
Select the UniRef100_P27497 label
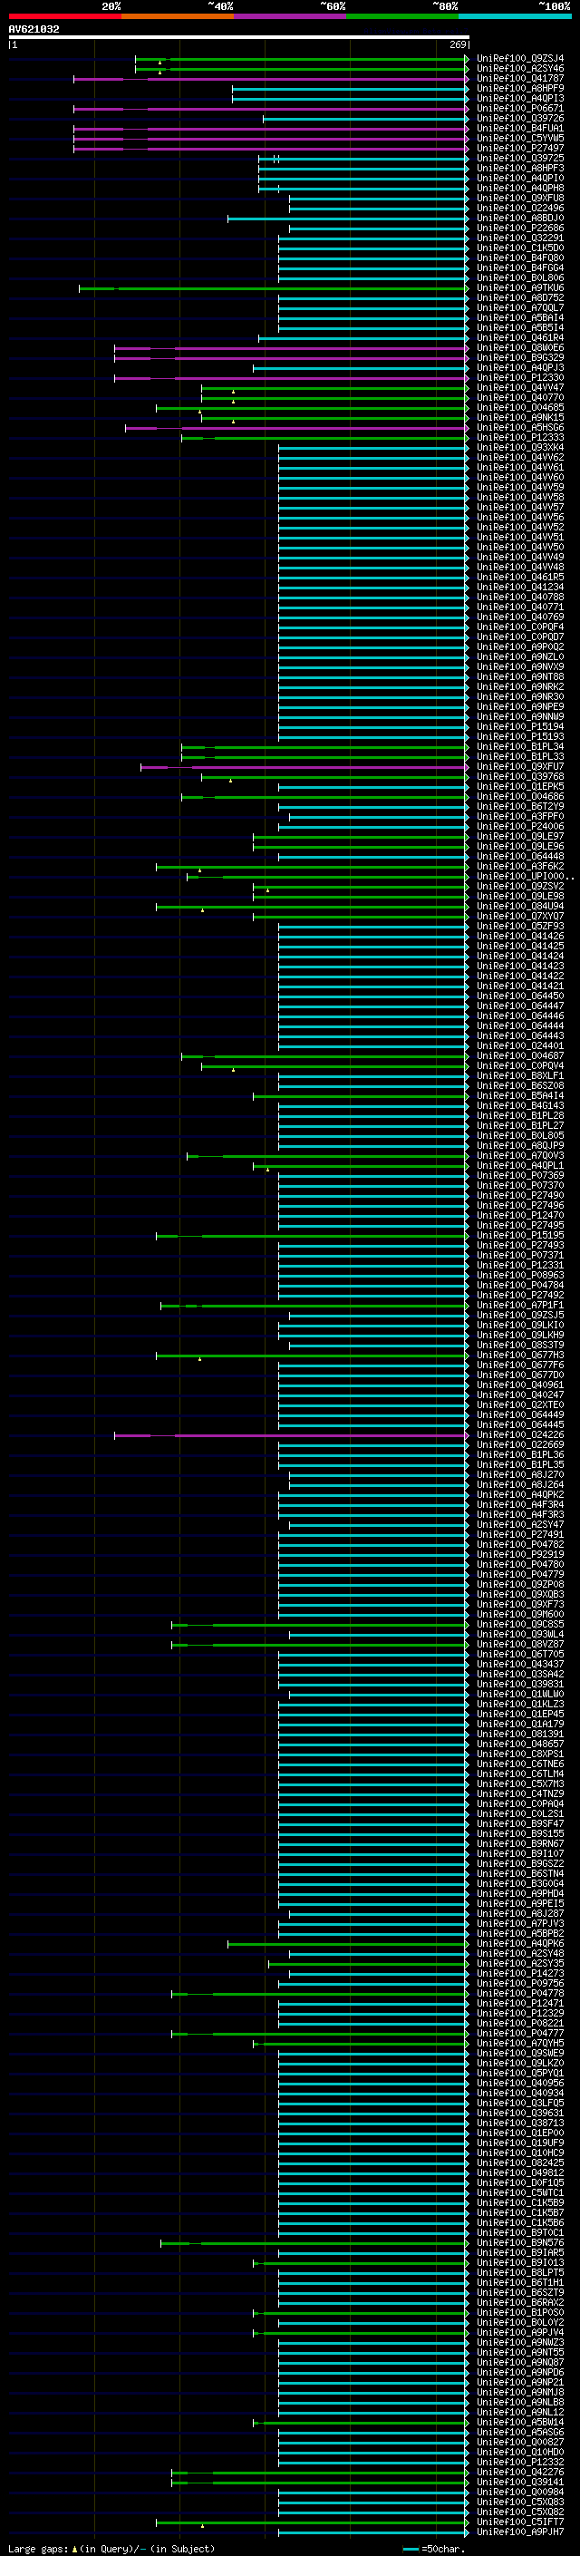click(519, 148)
